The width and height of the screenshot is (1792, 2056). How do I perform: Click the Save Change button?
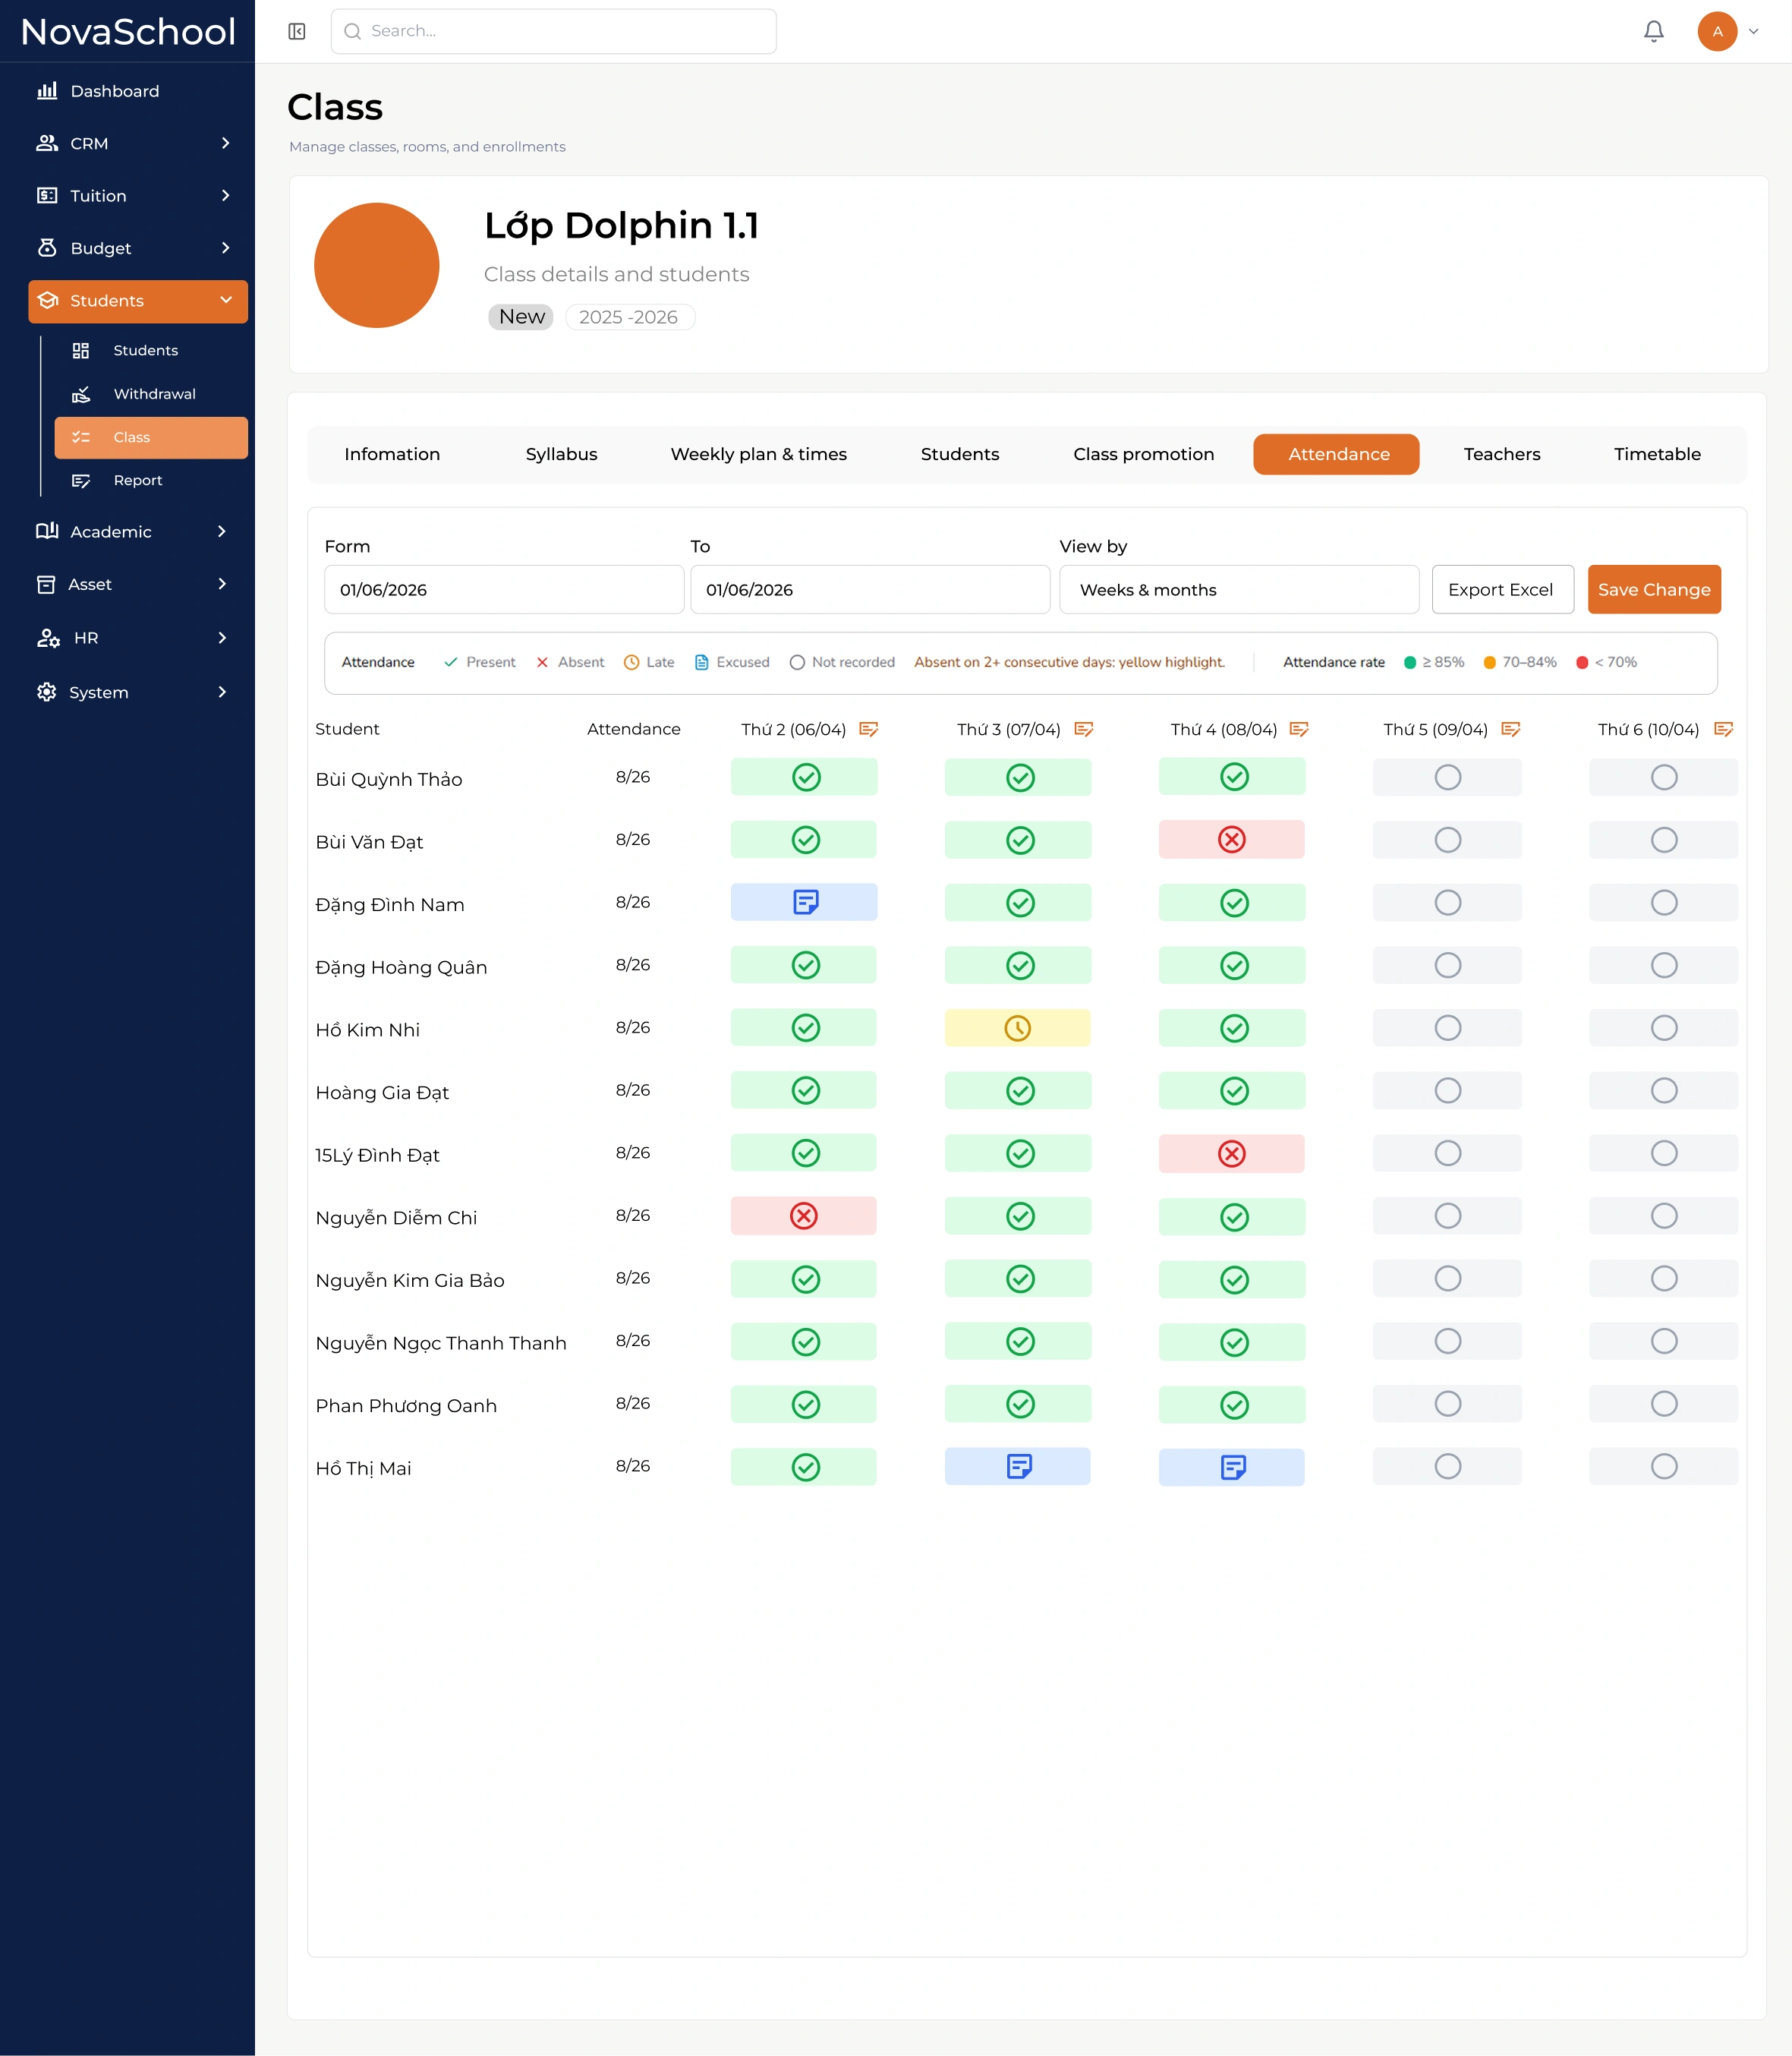[x=1654, y=590]
